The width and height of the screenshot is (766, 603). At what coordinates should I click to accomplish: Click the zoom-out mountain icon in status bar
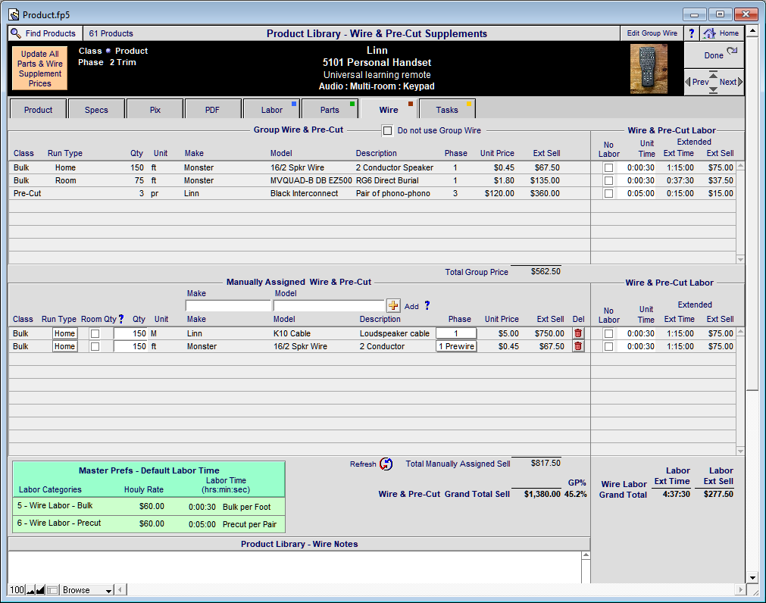click(x=31, y=590)
